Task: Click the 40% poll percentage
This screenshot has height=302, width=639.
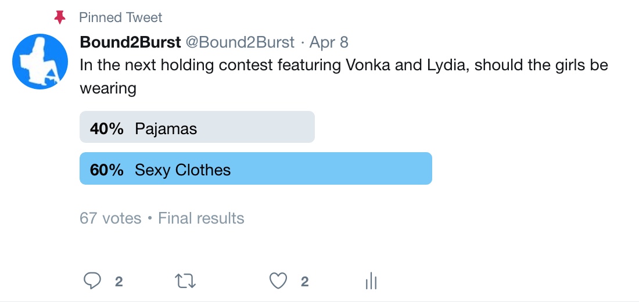Action: [107, 128]
